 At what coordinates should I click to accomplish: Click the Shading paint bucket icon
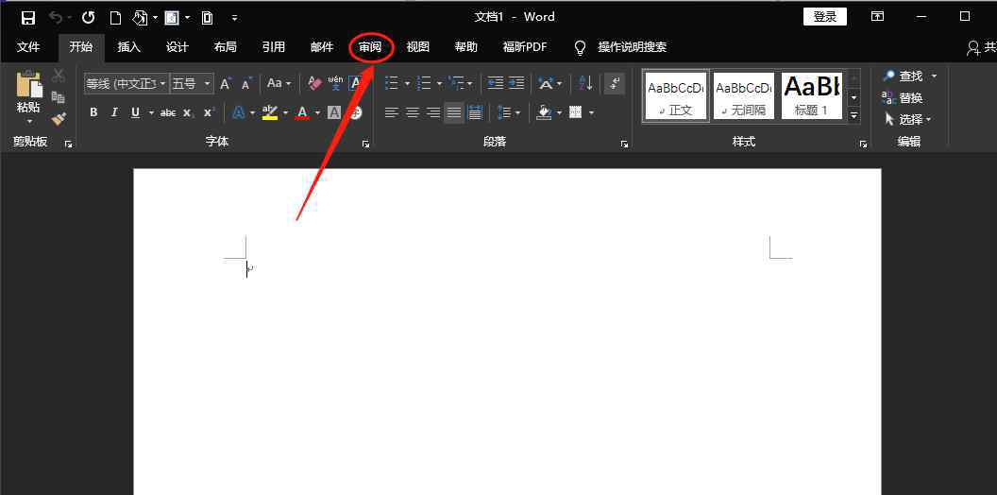(544, 112)
